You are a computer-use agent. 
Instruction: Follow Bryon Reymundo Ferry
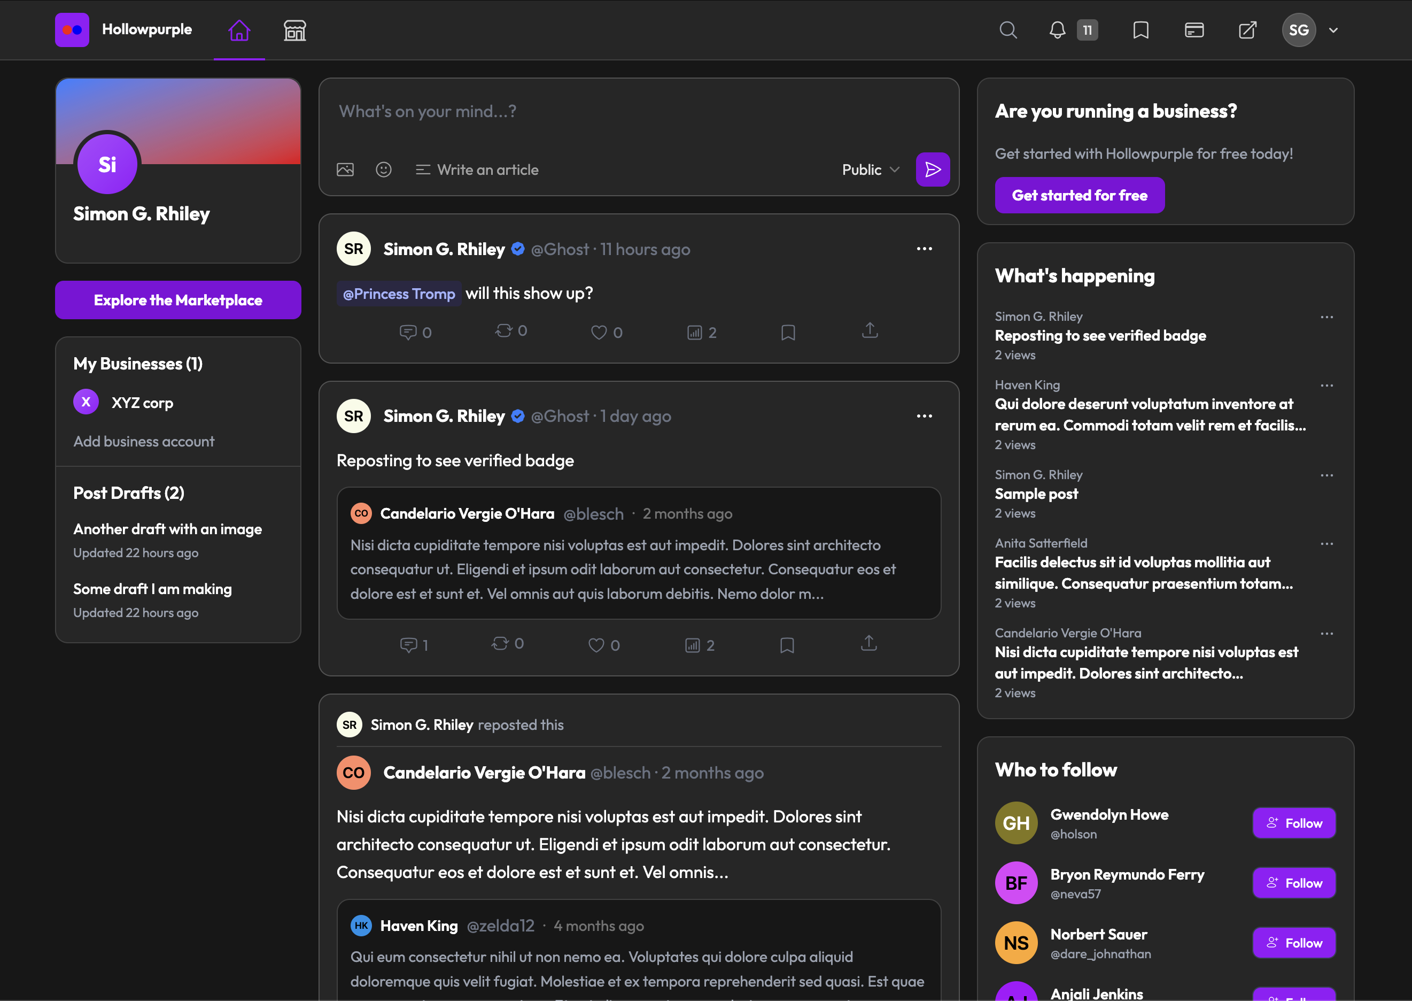[1294, 883]
